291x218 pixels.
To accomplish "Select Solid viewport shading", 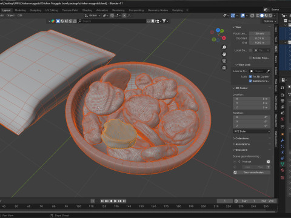I will pos(262,16).
